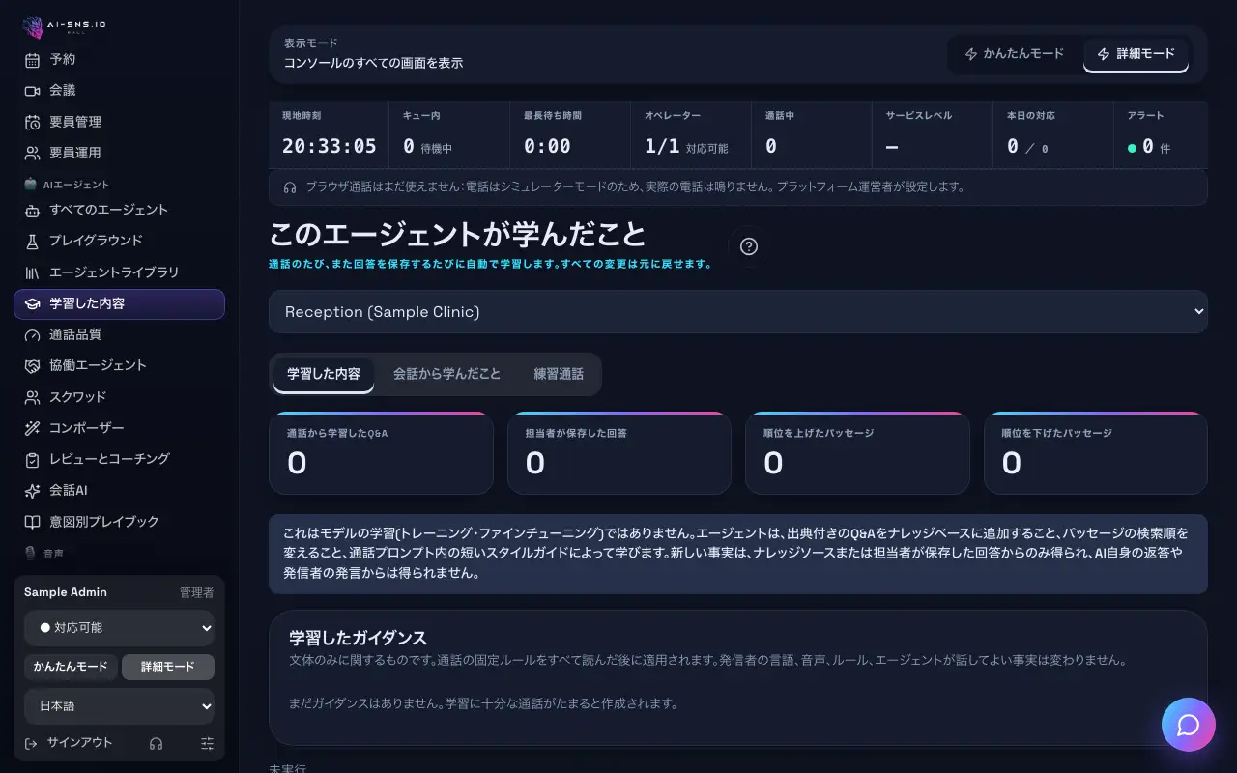The height and width of the screenshot is (773, 1237).
Task: Open the スクワッド group icon
Action: point(32,397)
